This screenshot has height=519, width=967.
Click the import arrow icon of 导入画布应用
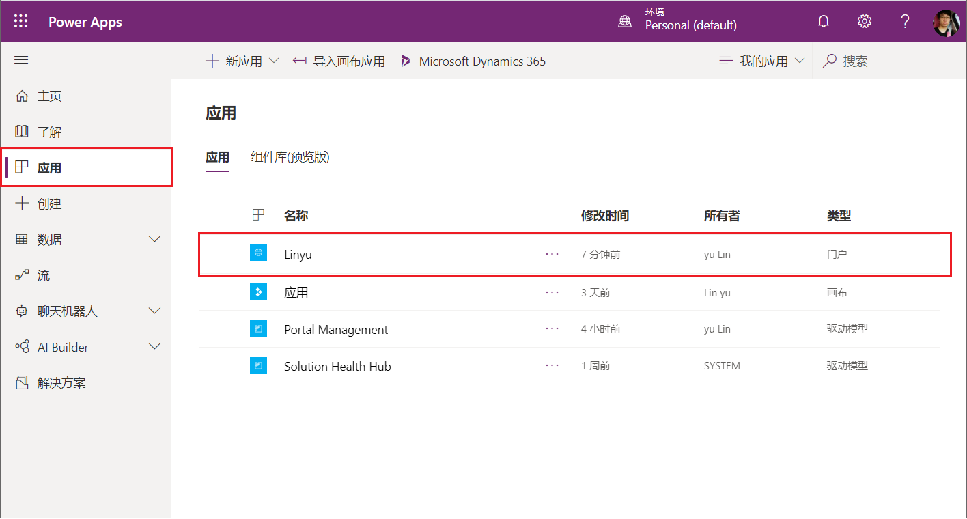coord(299,61)
